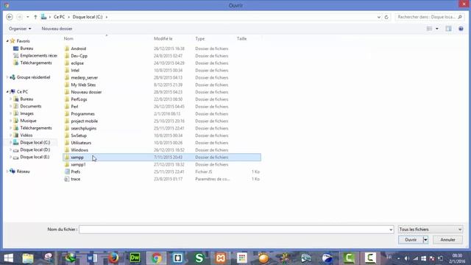Select Ce PC in the address bar
Screen dimensions: 471x265
59,17
